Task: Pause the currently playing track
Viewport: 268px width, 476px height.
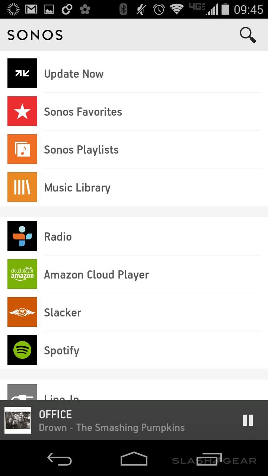Action: [248, 420]
